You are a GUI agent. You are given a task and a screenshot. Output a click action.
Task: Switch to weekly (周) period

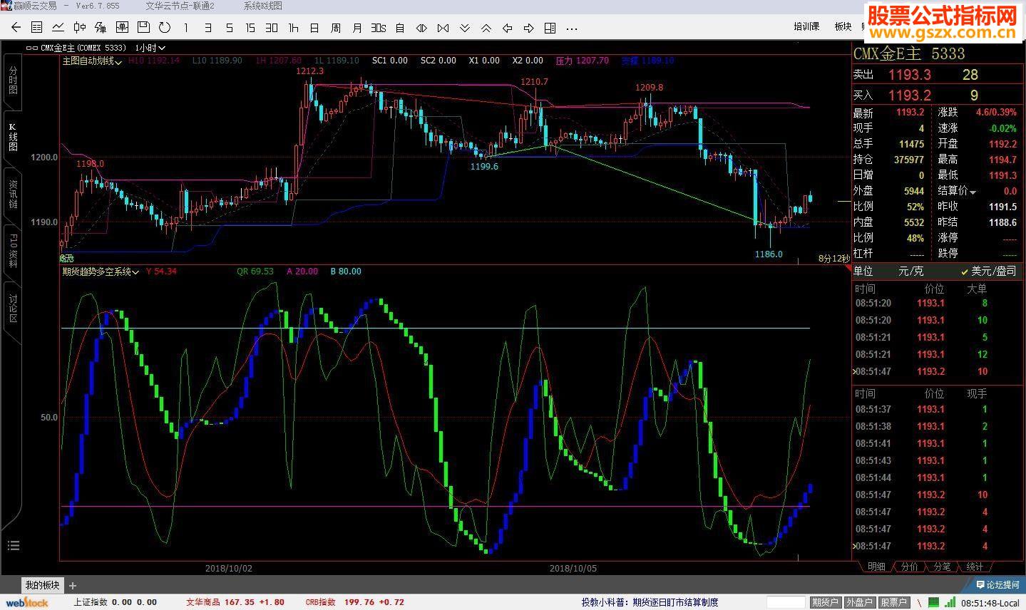coord(336,28)
